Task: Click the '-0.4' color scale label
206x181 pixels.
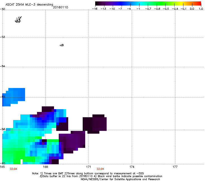Action: click(x=175, y=9)
